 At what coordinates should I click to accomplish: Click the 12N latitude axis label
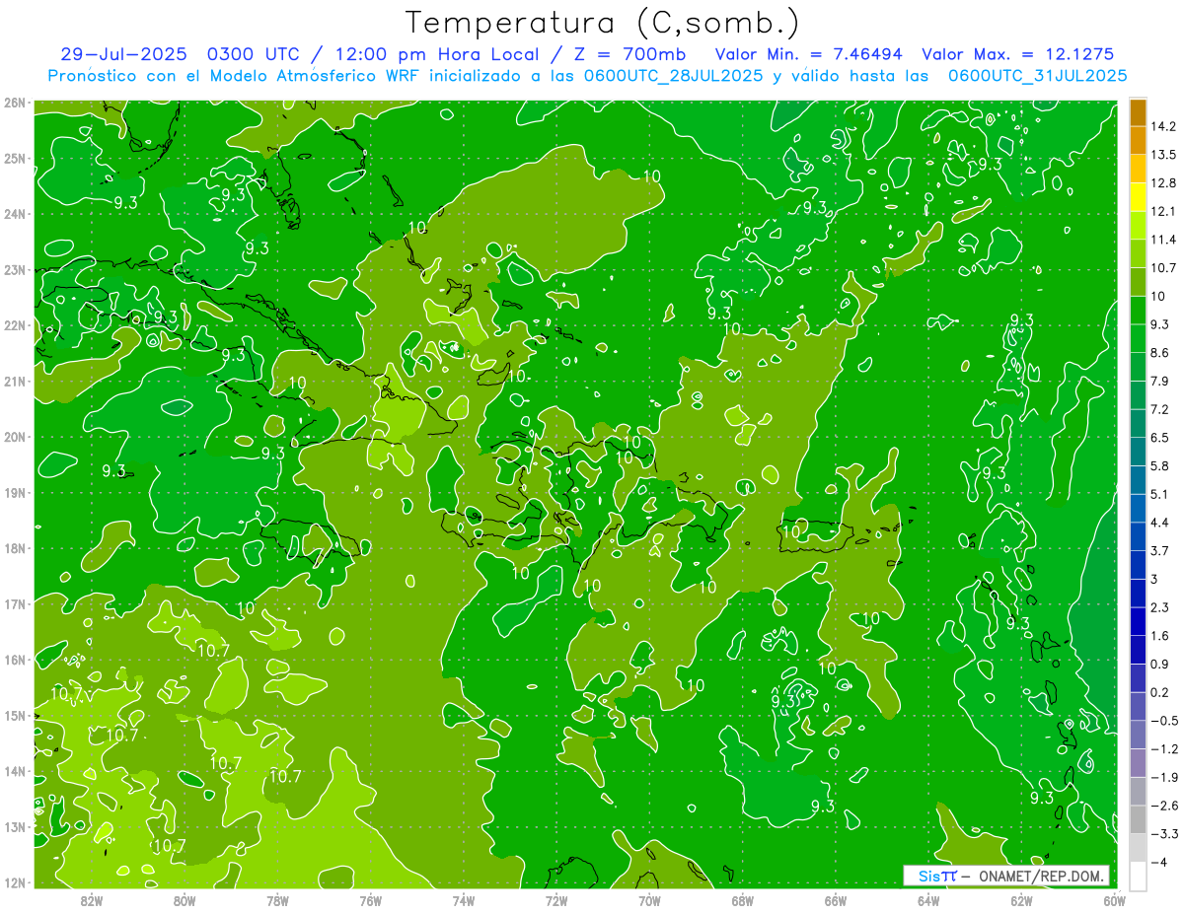click(x=14, y=882)
